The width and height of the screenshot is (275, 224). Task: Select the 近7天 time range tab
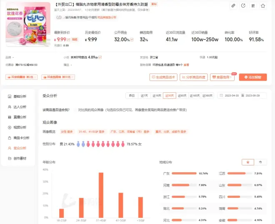pyautogui.click(x=144, y=96)
